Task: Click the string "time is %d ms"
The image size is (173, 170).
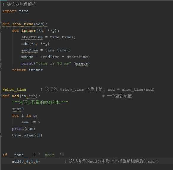Action: (x=54, y=63)
